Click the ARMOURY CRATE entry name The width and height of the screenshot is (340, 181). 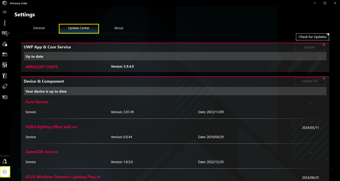pos(42,67)
